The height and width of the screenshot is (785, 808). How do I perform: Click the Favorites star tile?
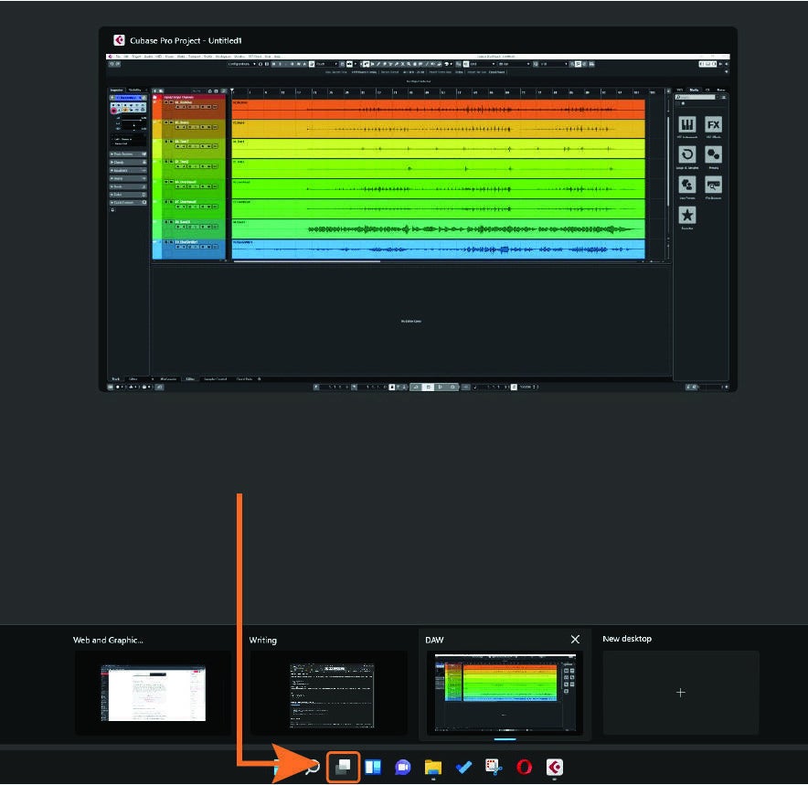click(686, 216)
